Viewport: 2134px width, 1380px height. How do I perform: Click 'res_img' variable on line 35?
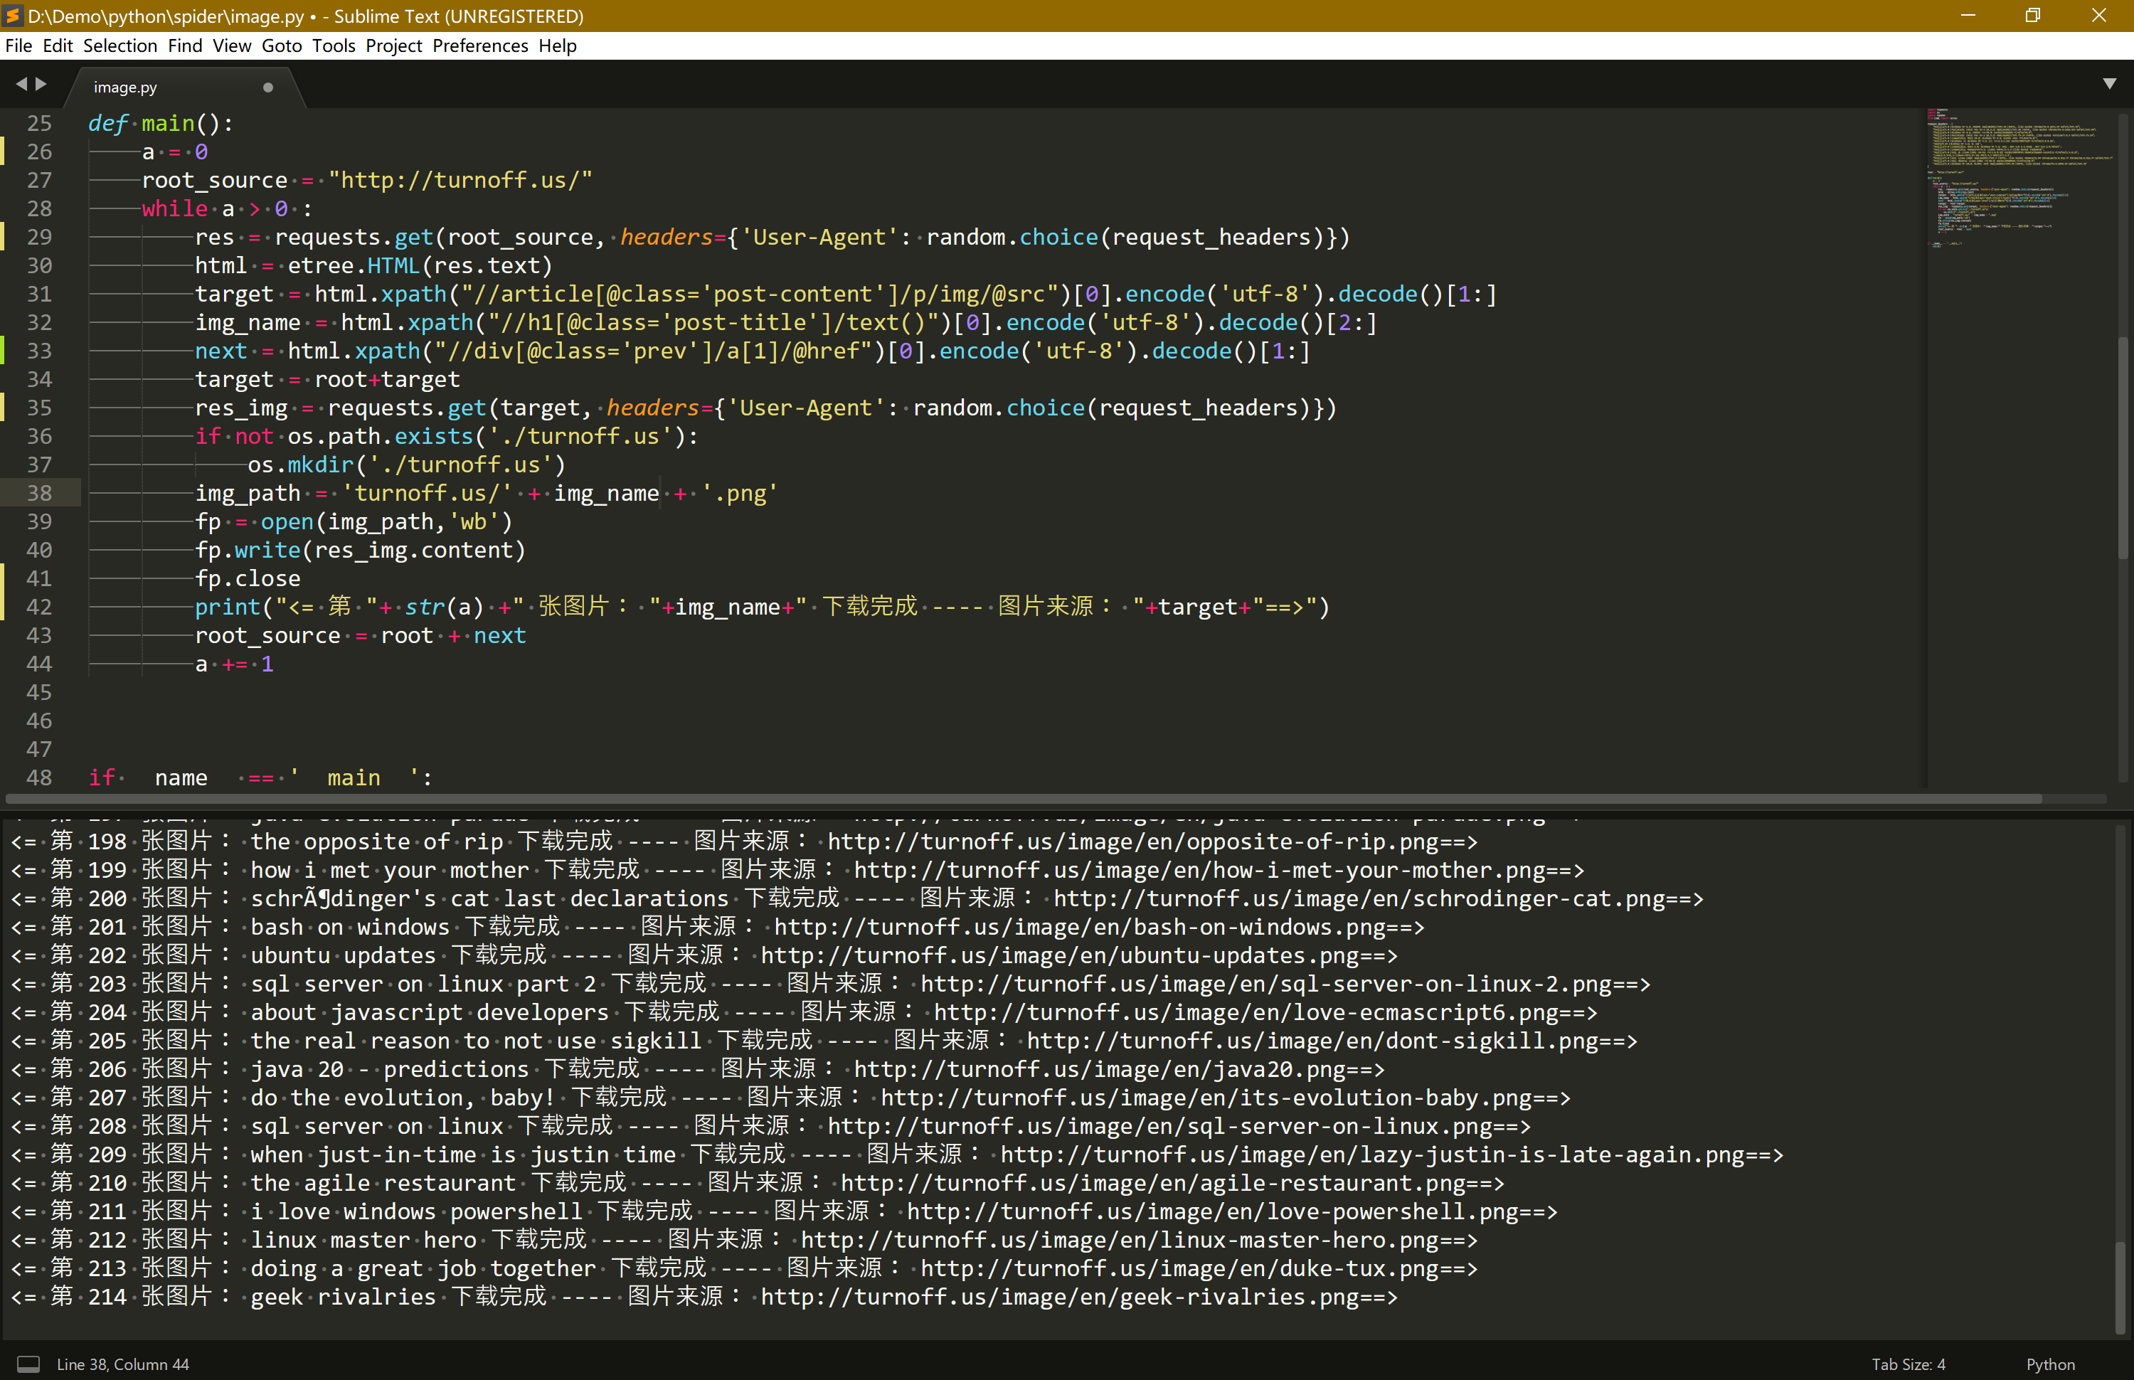242,408
